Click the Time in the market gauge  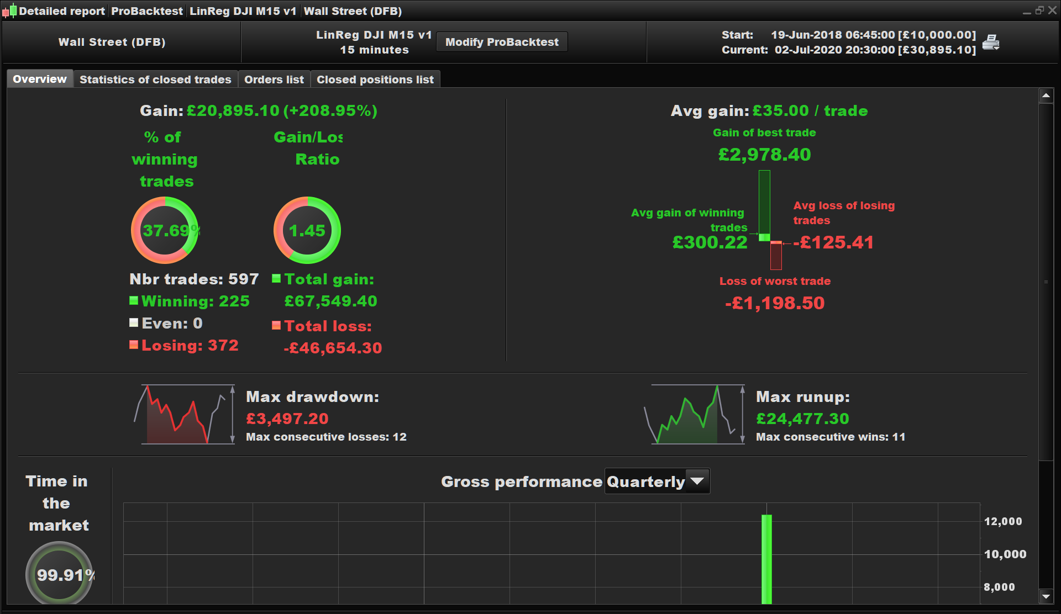(x=59, y=574)
